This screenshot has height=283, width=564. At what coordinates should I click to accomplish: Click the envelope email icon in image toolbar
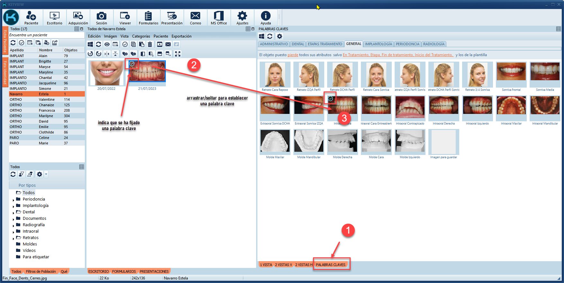coord(168,44)
